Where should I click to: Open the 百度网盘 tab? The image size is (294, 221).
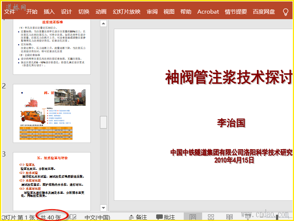tap(264, 12)
